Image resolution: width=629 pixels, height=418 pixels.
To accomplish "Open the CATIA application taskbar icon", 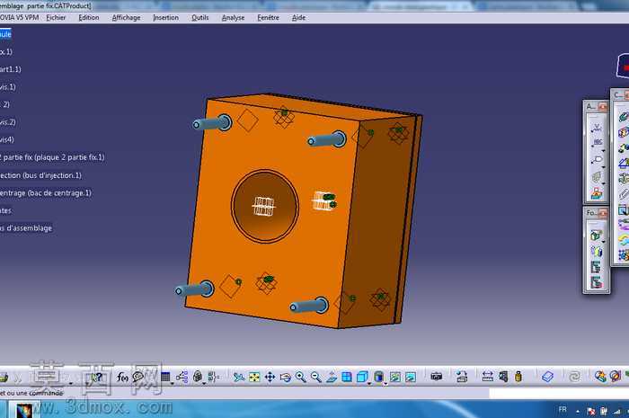I will click(x=23, y=411).
